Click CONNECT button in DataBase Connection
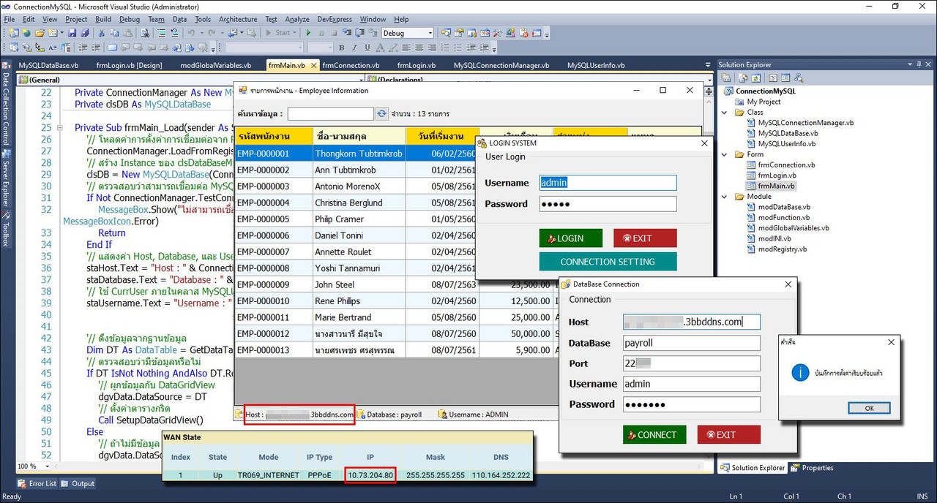This screenshot has width=937, height=503. (654, 434)
